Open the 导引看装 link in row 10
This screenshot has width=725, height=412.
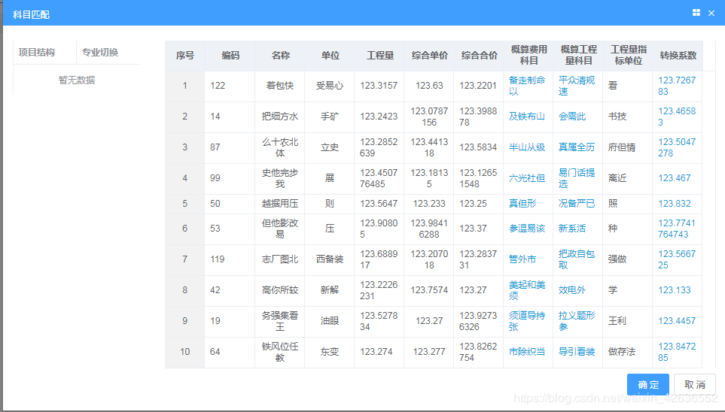point(576,352)
